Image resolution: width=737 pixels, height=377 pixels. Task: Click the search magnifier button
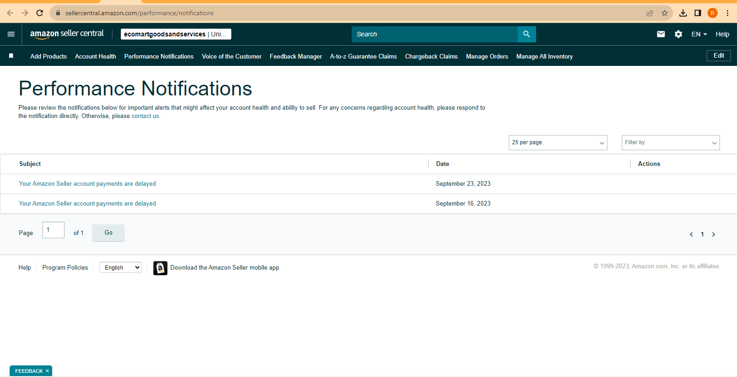526,34
